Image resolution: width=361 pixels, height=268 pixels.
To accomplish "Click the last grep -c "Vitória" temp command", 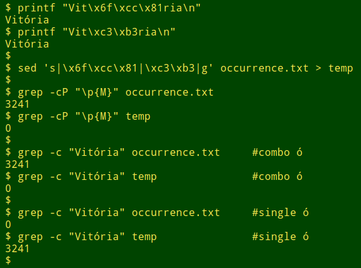I will tap(81, 237).
